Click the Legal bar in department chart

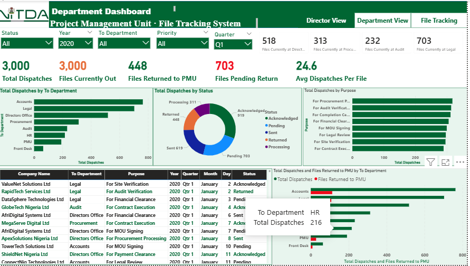tap(84, 109)
